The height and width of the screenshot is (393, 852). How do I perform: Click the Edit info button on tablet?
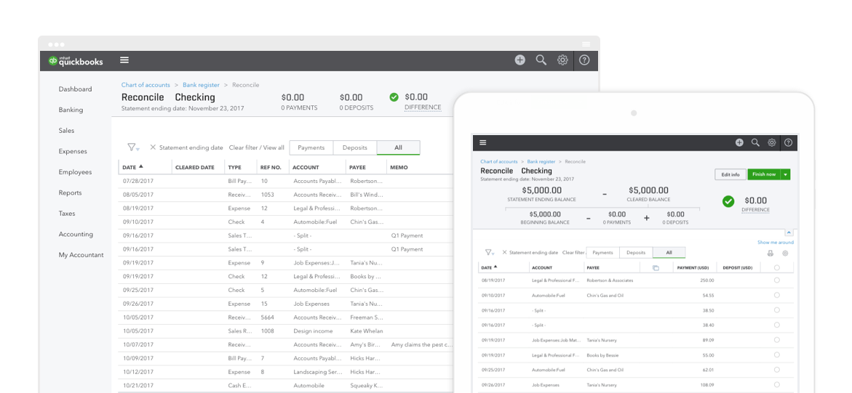[730, 174]
